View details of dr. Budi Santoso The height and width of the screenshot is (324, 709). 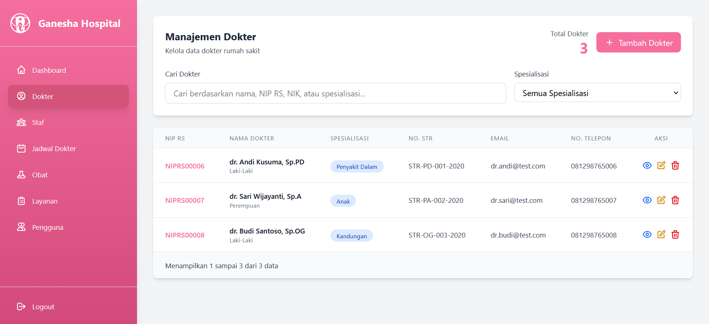click(647, 235)
